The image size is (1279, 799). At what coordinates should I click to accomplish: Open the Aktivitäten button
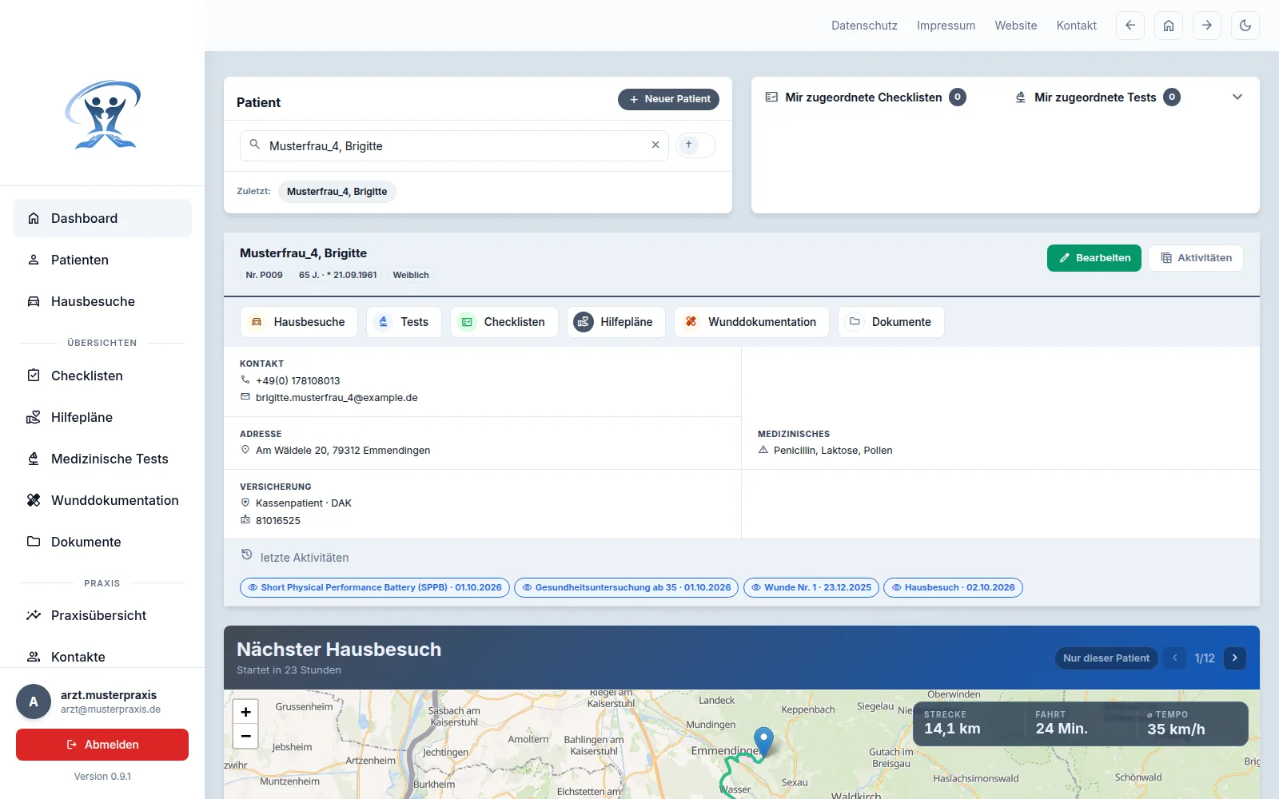click(1196, 258)
